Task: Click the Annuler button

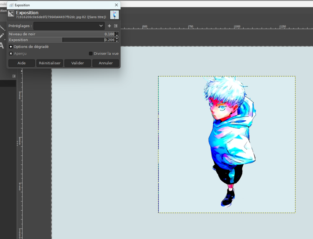Action: 105,63
